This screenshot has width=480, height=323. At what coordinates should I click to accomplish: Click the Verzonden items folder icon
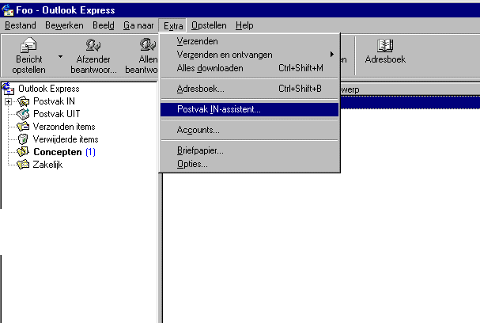point(23,126)
